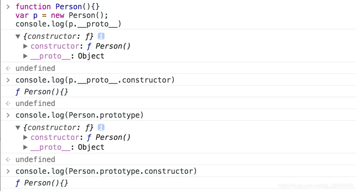Expand the second __proto__: Object entry
Image resolution: width=356 pixels, height=191 pixels.
[x=26, y=147]
